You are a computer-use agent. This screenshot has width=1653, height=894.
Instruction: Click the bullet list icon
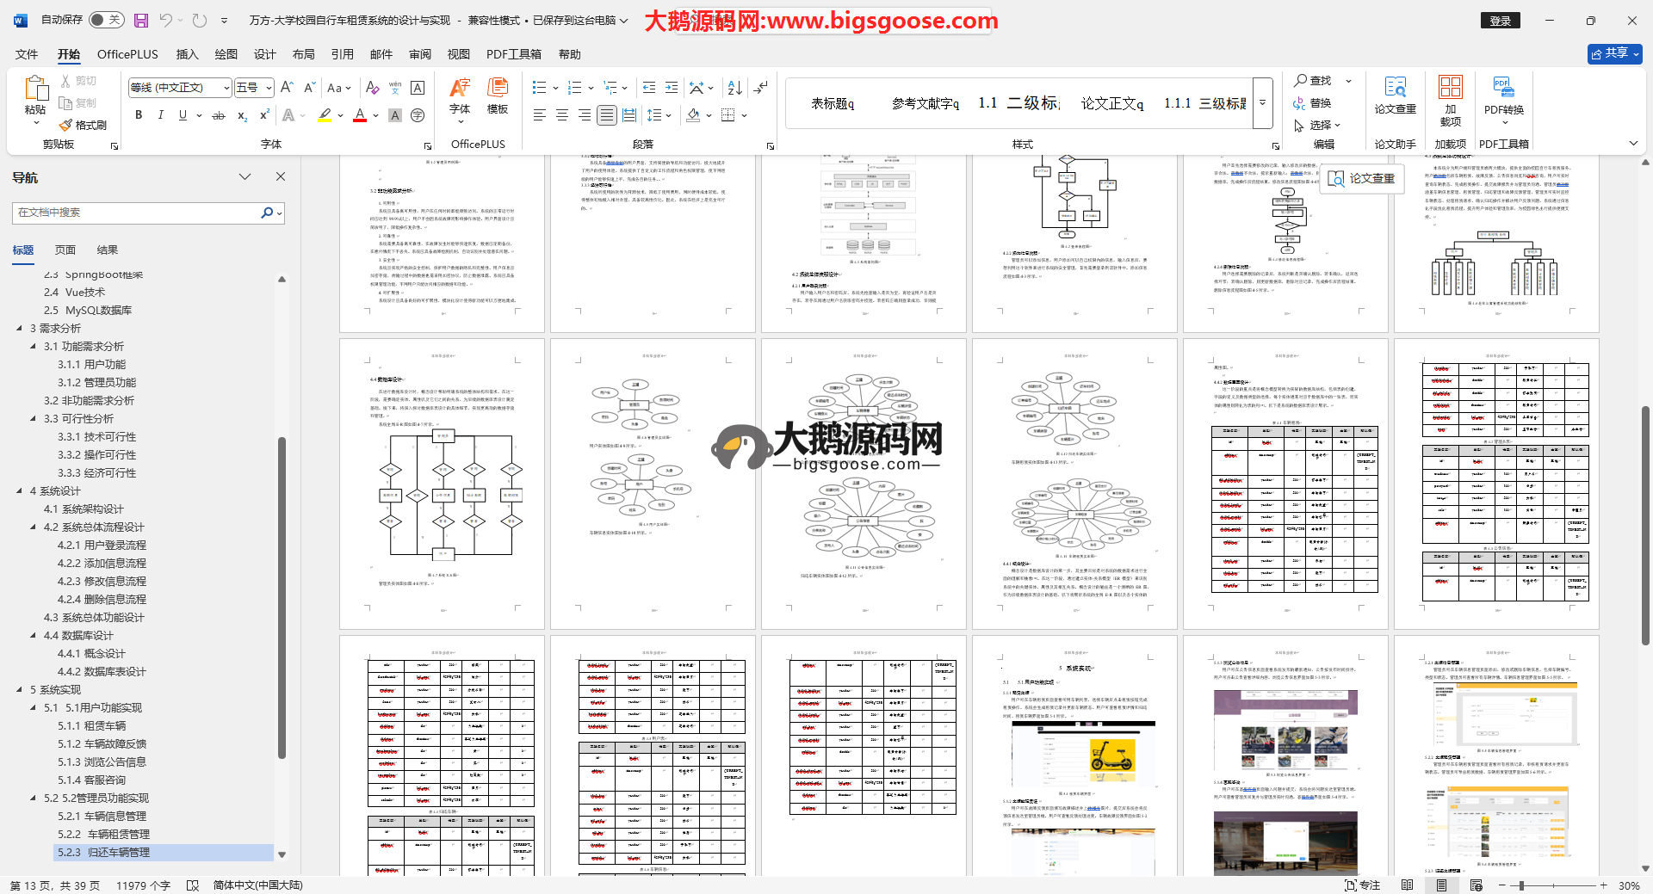[x=540, y=88]
